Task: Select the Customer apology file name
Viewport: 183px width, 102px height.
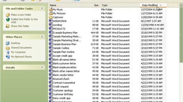Action: [63, 90]
